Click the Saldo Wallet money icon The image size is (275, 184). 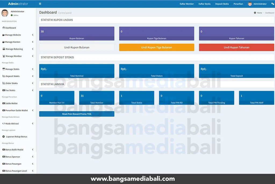pos(3,103)
